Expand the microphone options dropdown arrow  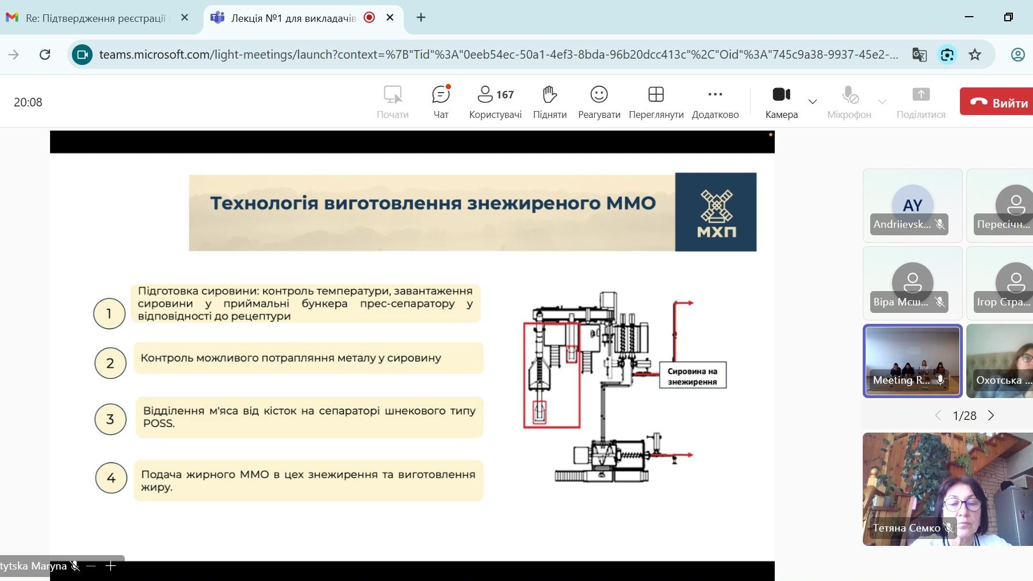[882, 102]
